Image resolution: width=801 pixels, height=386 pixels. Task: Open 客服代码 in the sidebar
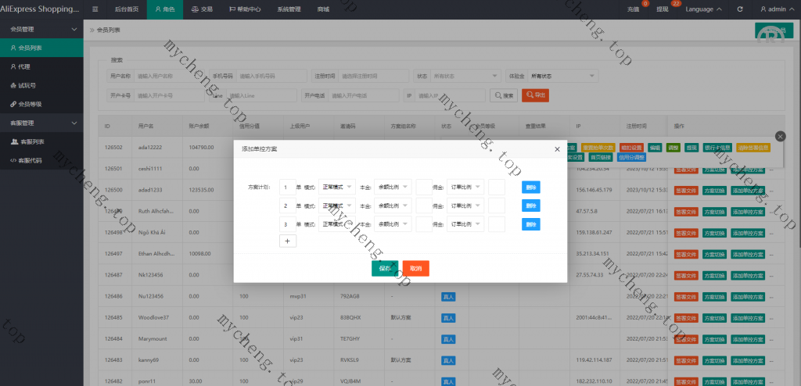31,160
